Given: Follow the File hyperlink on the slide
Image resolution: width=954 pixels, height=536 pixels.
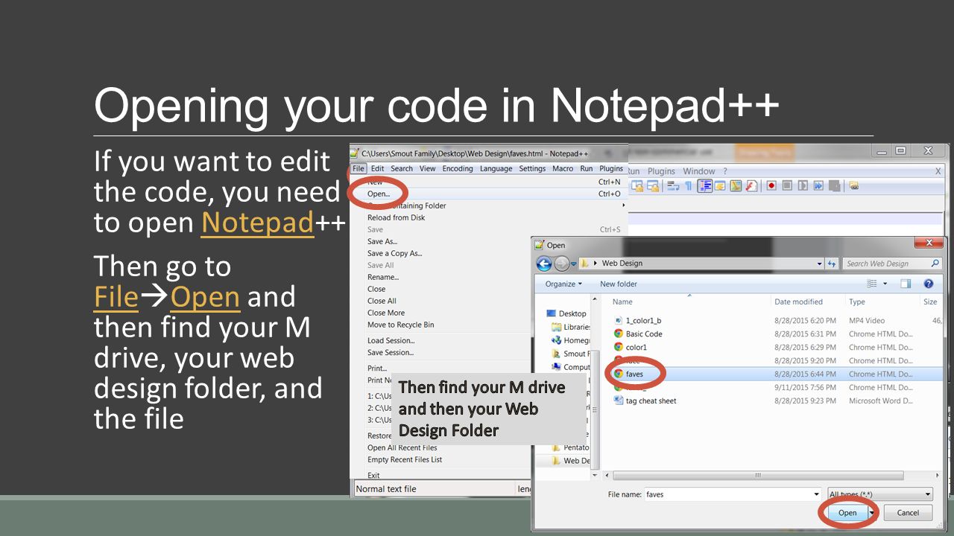Looking at the screenshot, I should click(116, 297).
